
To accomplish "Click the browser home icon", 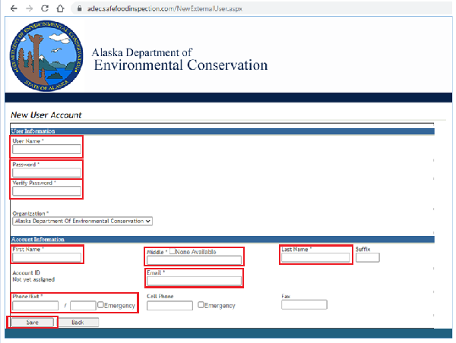I will (x=64, y=8).
